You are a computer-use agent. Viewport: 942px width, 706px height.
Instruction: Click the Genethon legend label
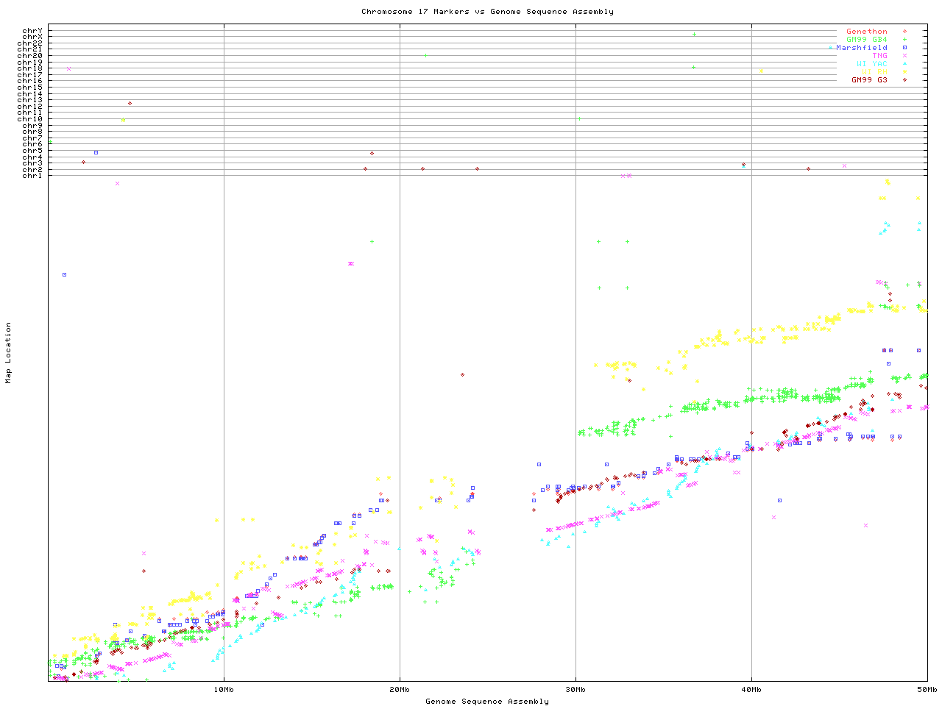(x=866, y=32)
